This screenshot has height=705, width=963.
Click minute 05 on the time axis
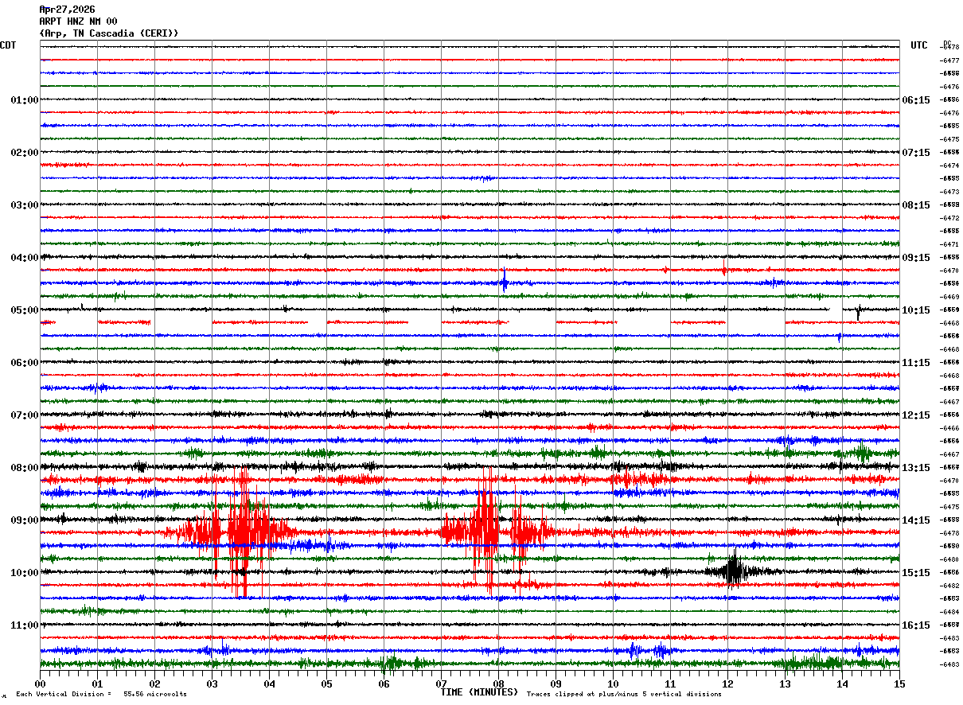(326, 684)
